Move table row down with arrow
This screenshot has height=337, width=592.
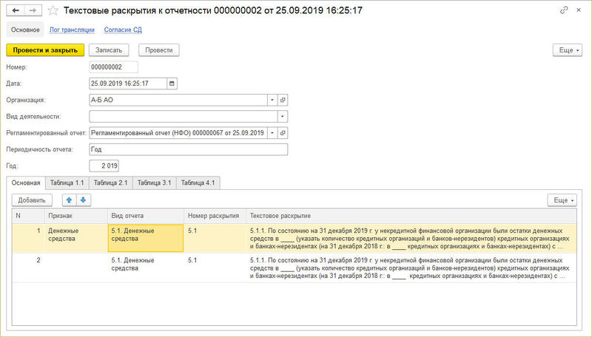tap(83, 200)
